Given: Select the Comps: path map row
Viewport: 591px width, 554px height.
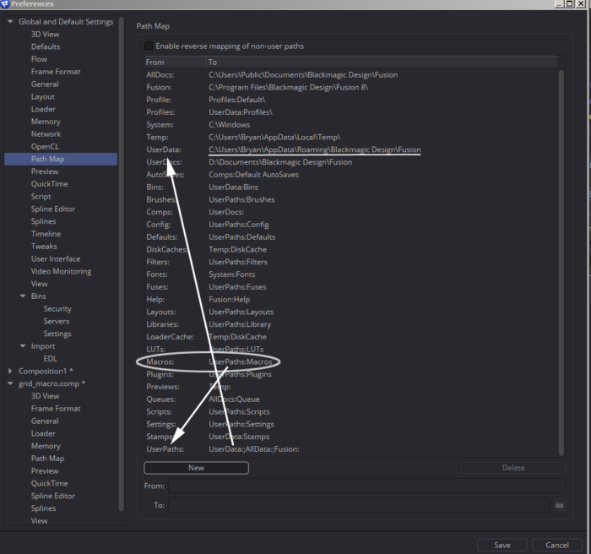Looking at the screenshot, I should point(351,212).
